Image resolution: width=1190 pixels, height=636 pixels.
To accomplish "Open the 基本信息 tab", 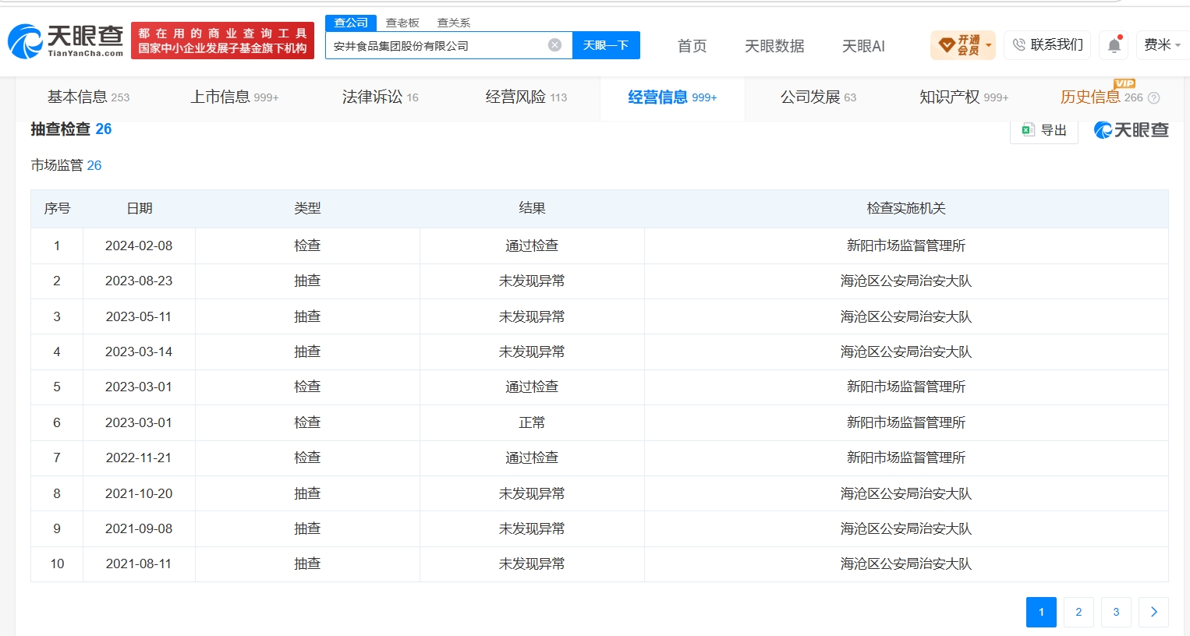I will click(88, 97).
